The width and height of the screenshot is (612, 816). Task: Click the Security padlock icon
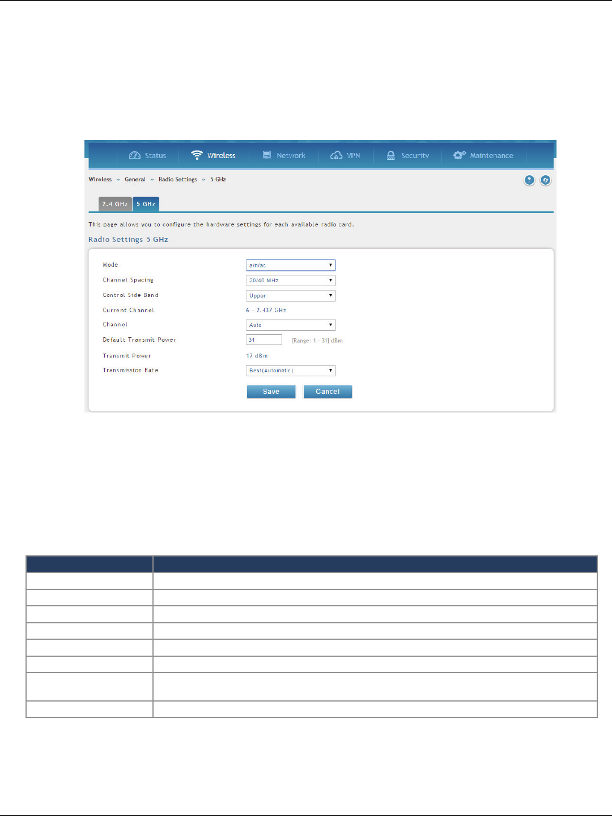[x=391, y=155]
